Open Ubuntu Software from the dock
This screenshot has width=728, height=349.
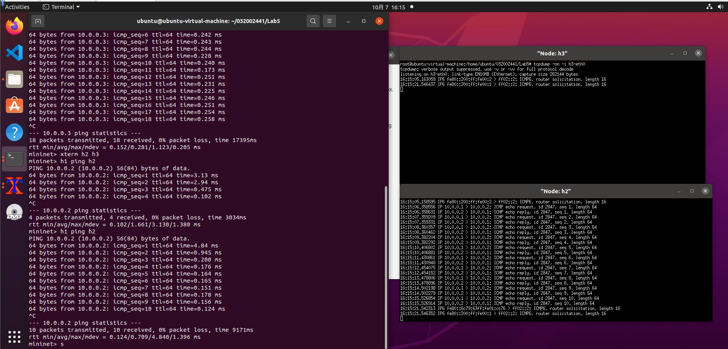tap(14, 106)
